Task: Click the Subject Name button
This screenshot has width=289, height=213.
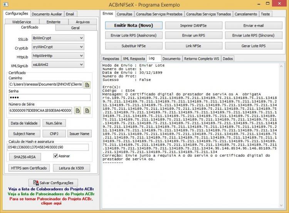Action: [24, 134]
